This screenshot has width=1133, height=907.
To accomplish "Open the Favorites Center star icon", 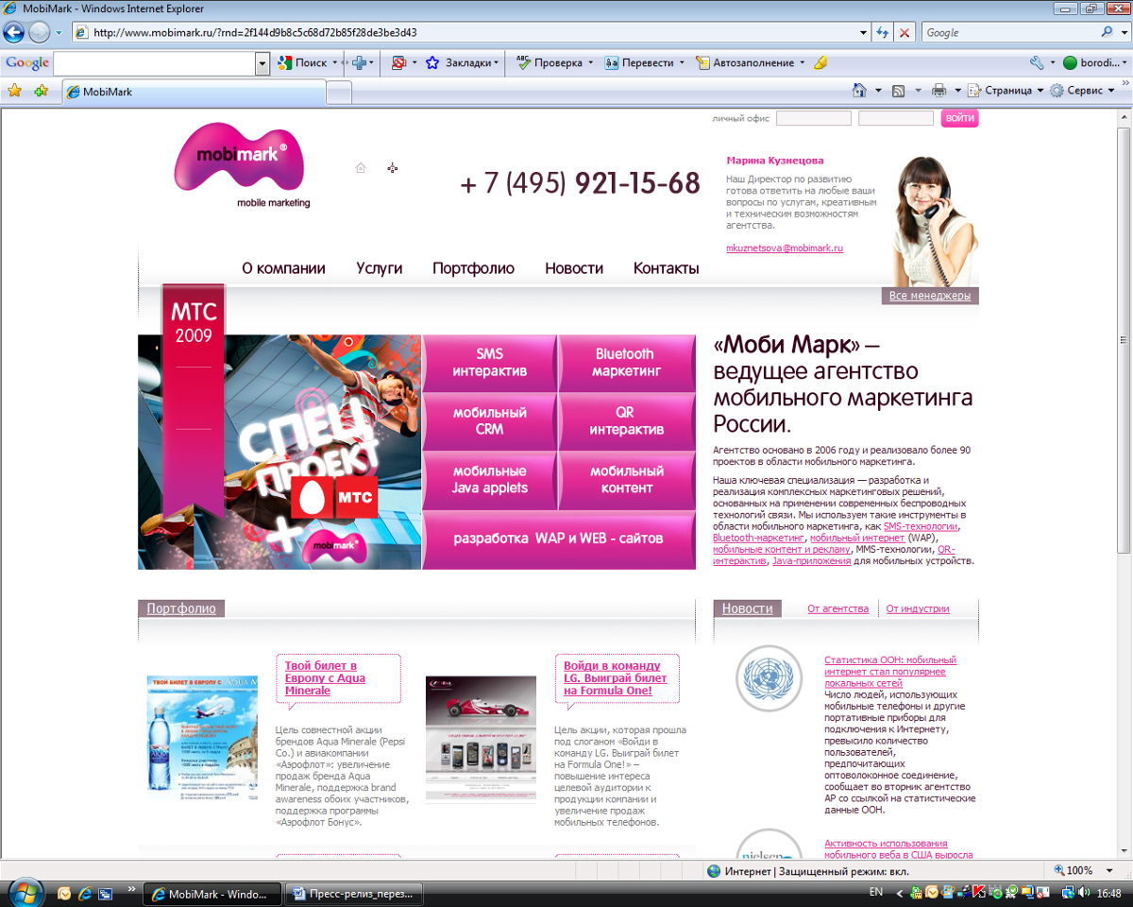I will [14, 92].
